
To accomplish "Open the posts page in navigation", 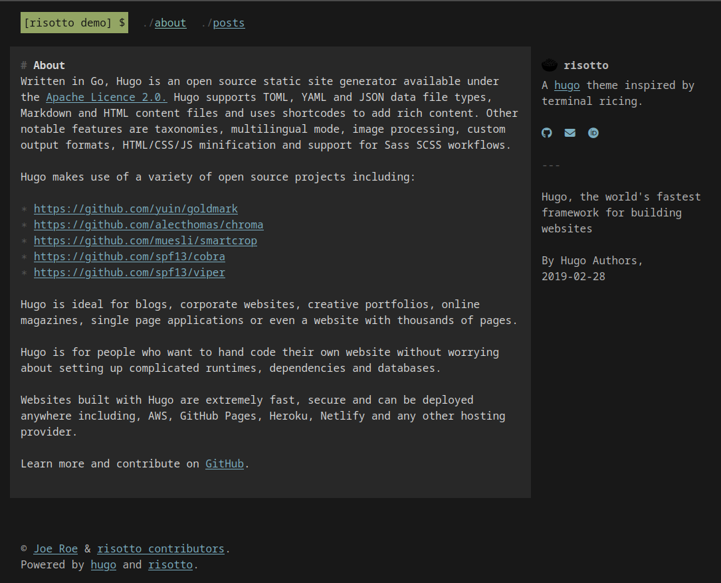I will (229, 23).
